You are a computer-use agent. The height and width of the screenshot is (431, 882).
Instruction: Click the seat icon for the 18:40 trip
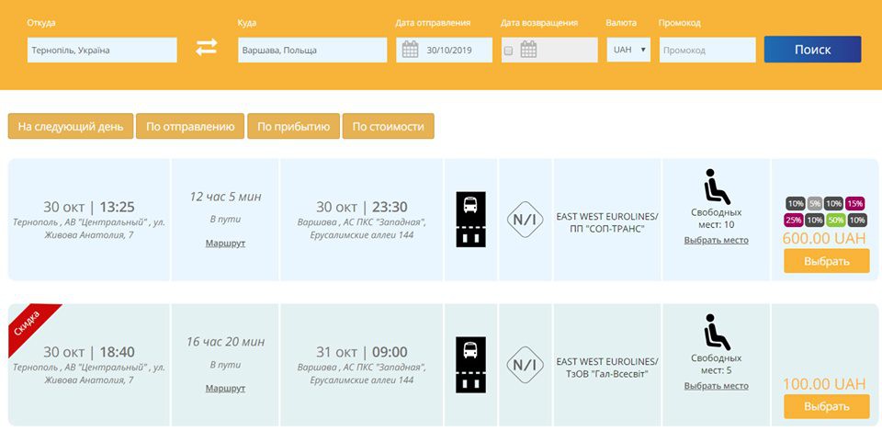pos(716,332)
